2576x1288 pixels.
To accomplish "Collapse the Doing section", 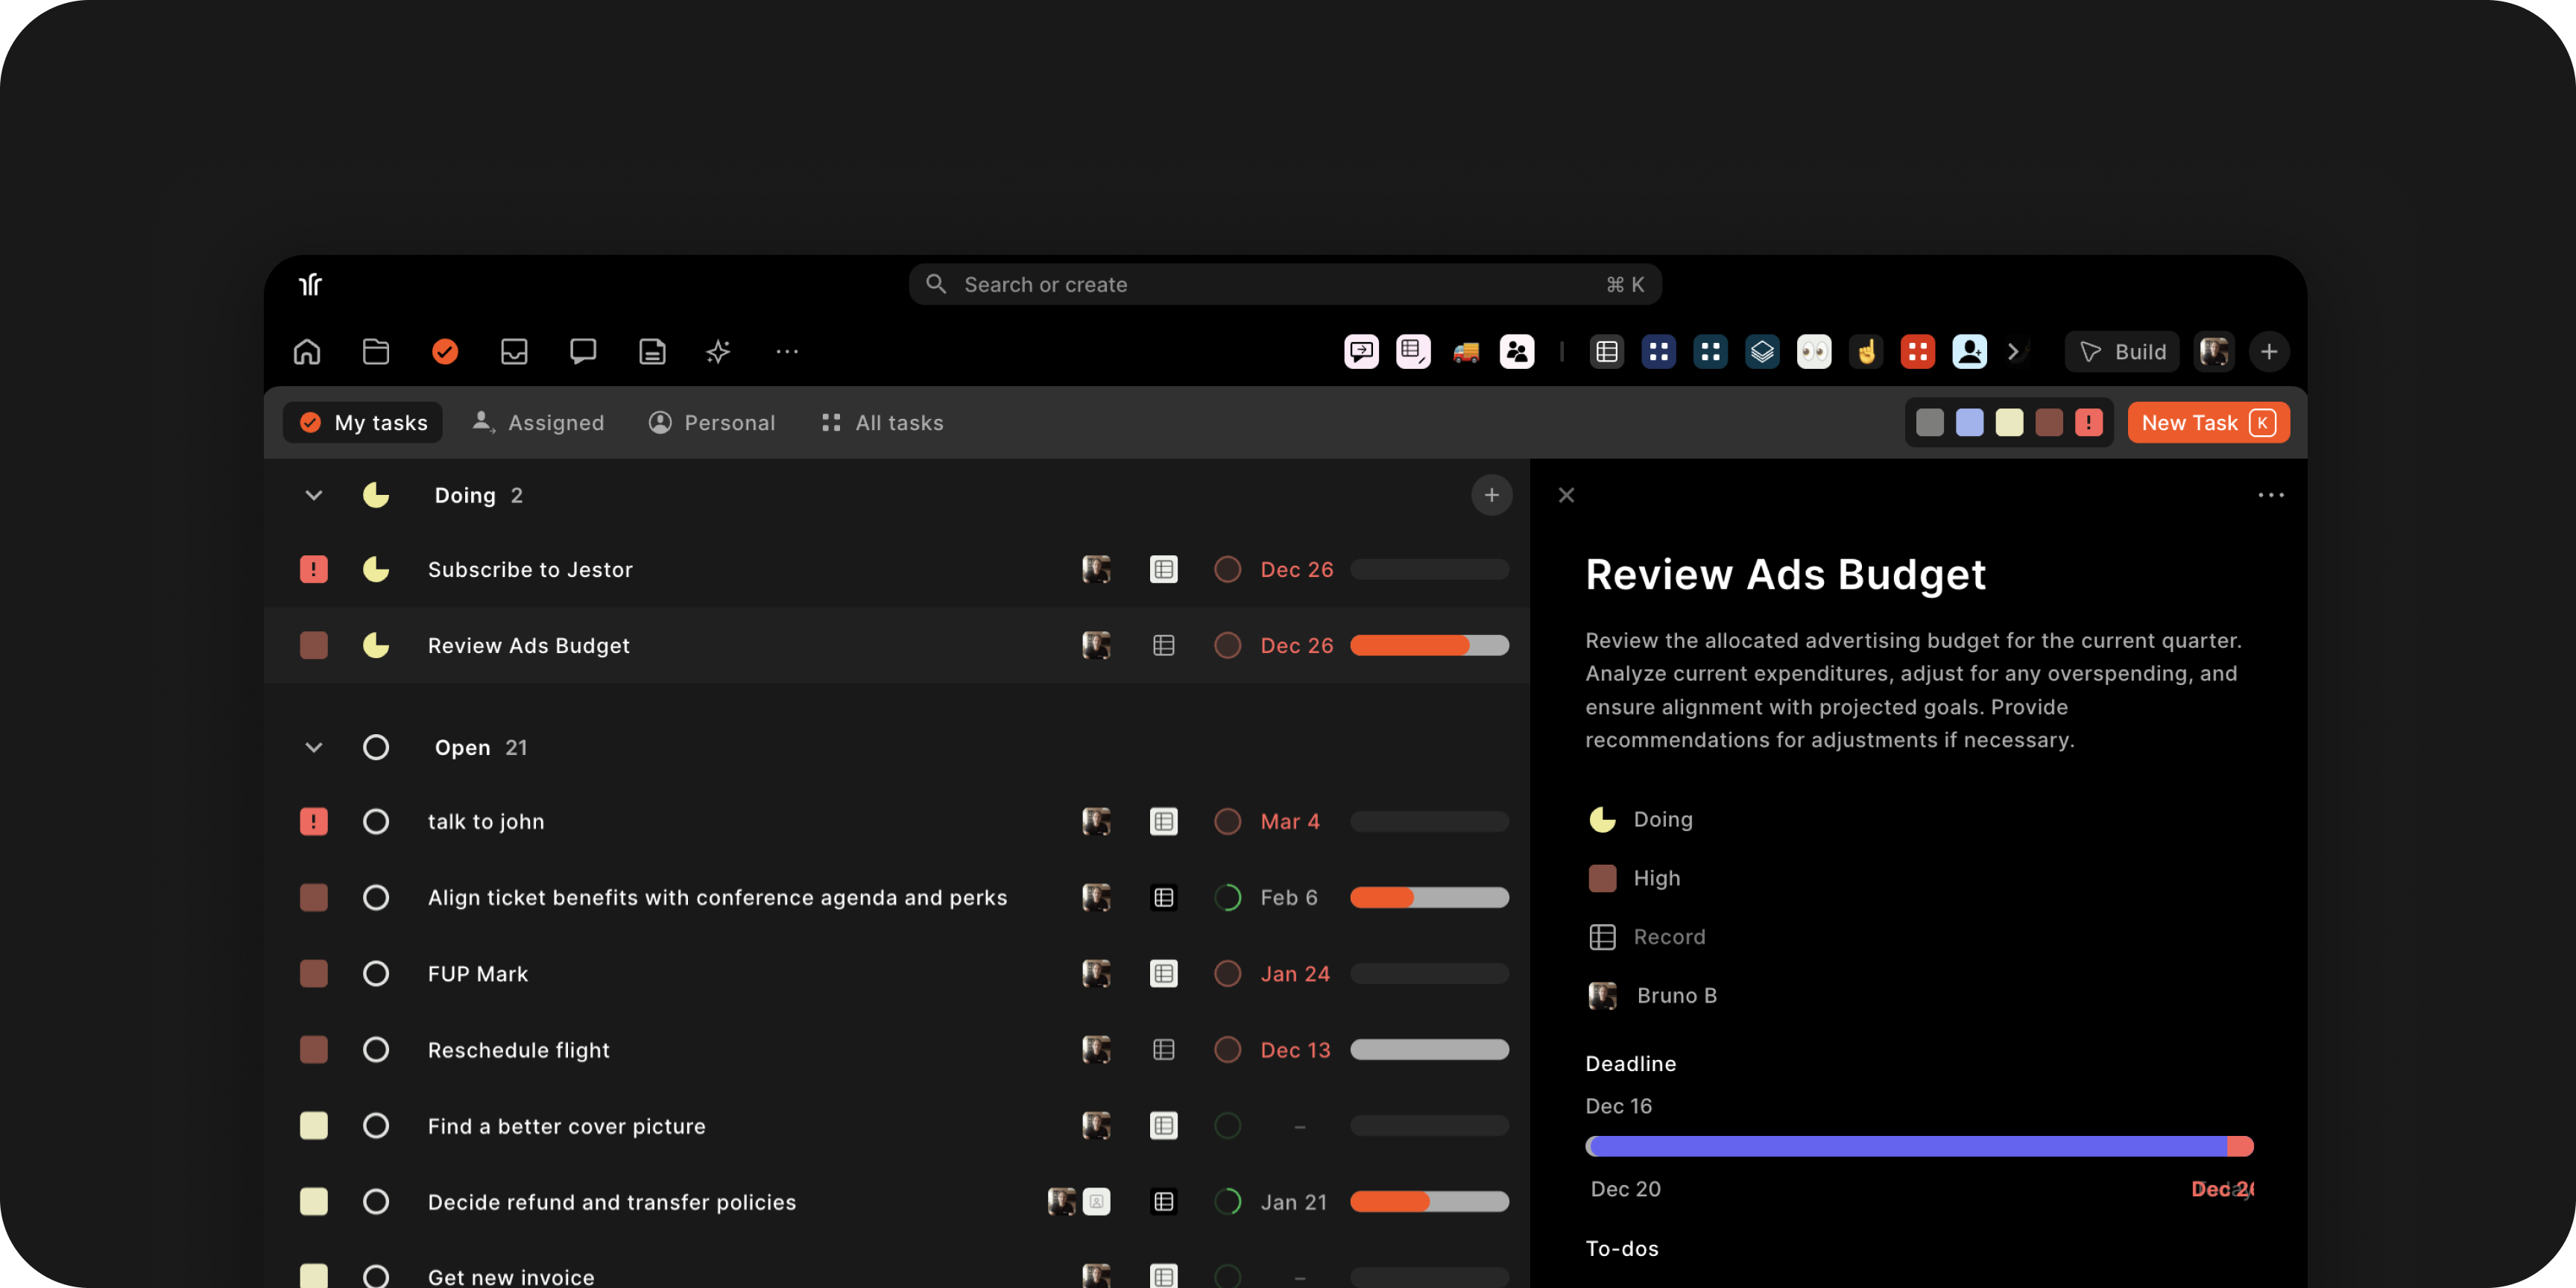I will click(313, 494).
